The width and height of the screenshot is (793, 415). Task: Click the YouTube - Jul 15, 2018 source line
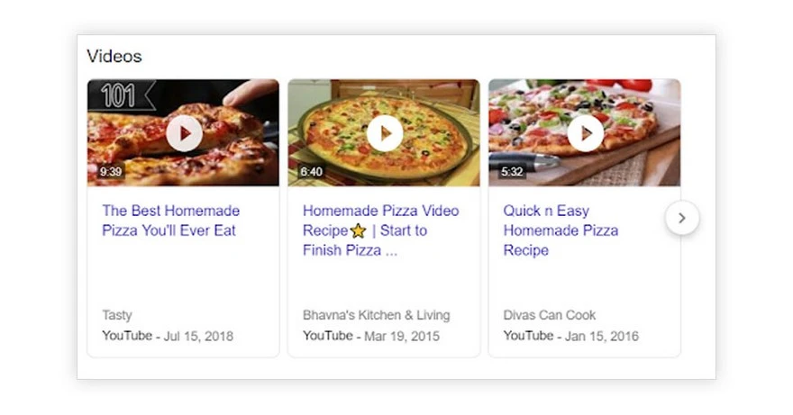coord(168,336)
